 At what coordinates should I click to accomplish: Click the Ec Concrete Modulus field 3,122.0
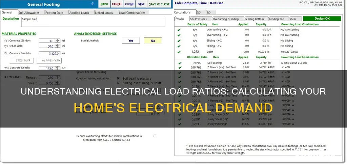click(x=49, y=53)
